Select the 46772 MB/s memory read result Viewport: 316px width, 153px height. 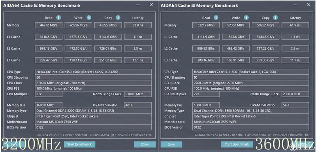click(49, 25)
